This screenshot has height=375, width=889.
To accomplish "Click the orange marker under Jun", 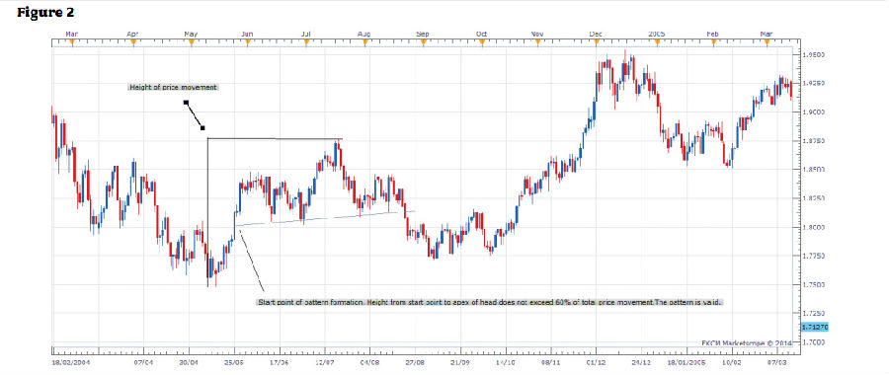I will click(248, 41).
